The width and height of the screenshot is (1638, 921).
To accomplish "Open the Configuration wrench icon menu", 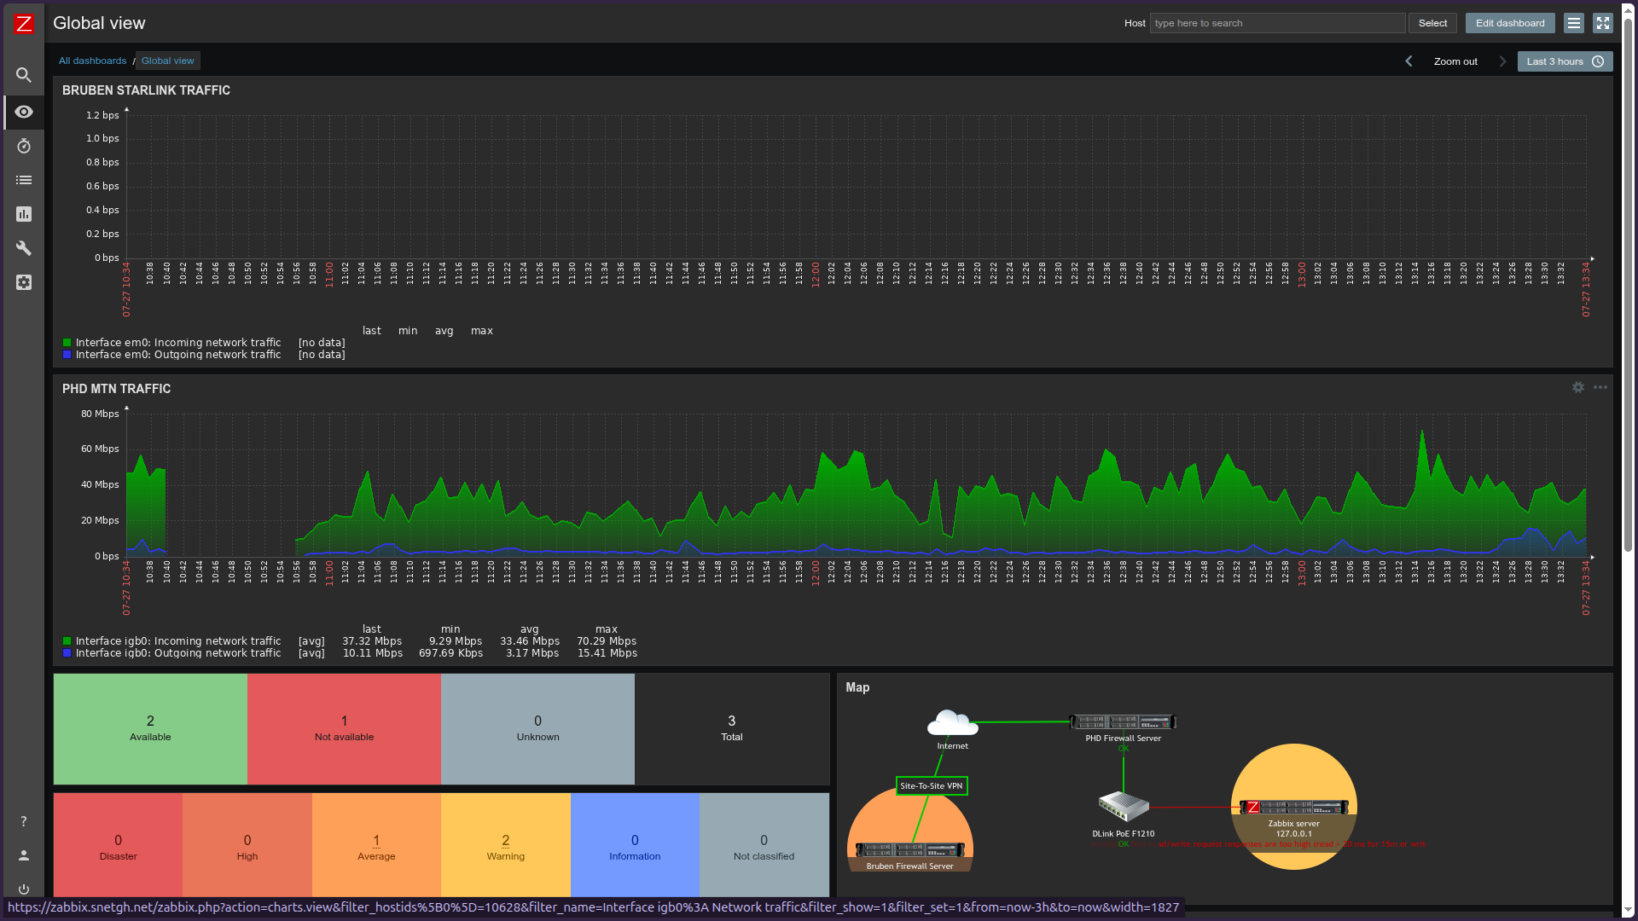I will 24,248.
